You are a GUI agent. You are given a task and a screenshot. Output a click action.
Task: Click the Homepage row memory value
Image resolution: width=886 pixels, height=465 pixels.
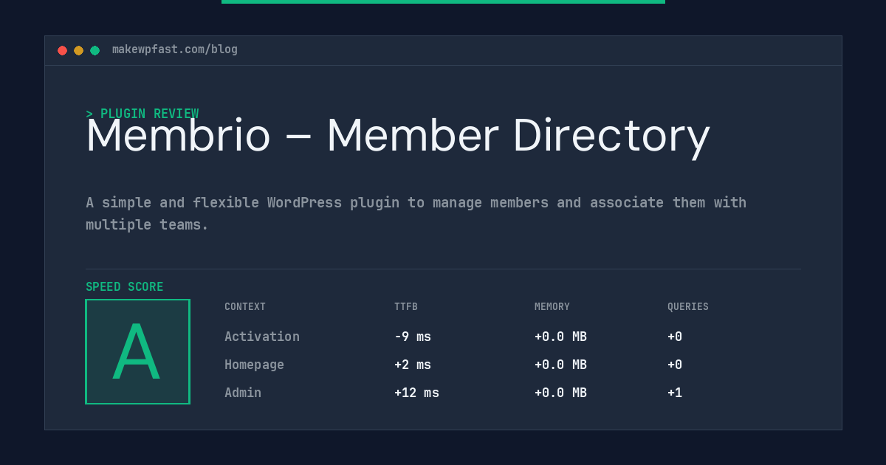560,365
